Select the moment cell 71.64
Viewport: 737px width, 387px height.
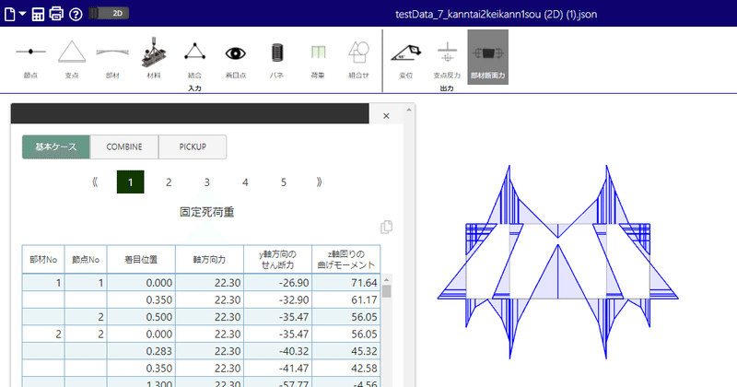coord(346,283)
